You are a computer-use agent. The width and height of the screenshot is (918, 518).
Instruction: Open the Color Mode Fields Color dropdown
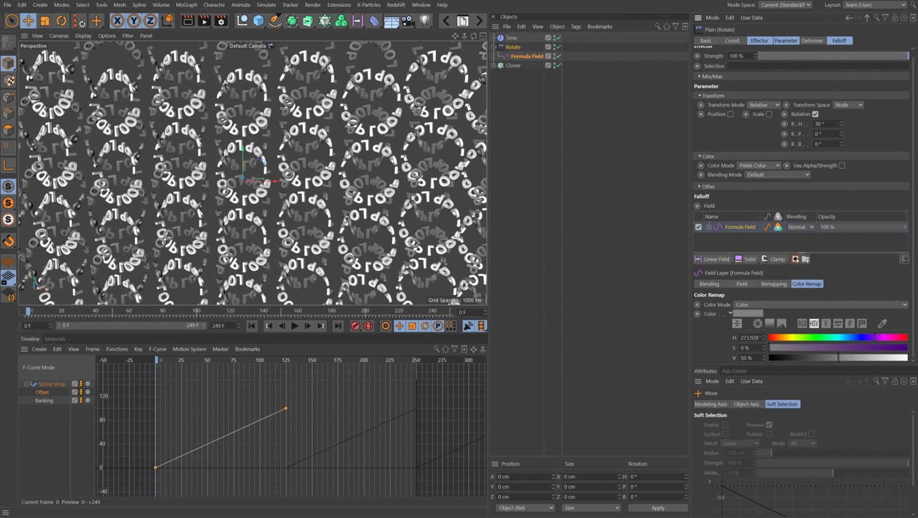[x=758, y=166]
